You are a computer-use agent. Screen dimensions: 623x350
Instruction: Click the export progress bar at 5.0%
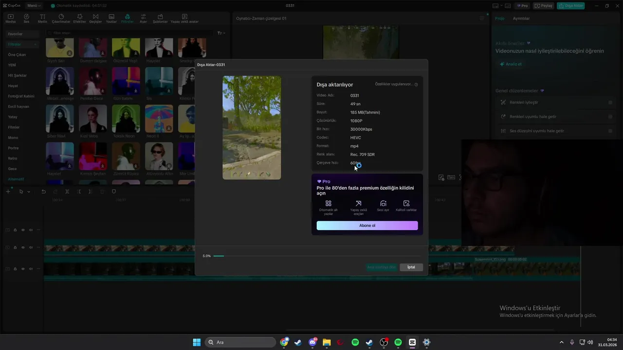point(317,256)
